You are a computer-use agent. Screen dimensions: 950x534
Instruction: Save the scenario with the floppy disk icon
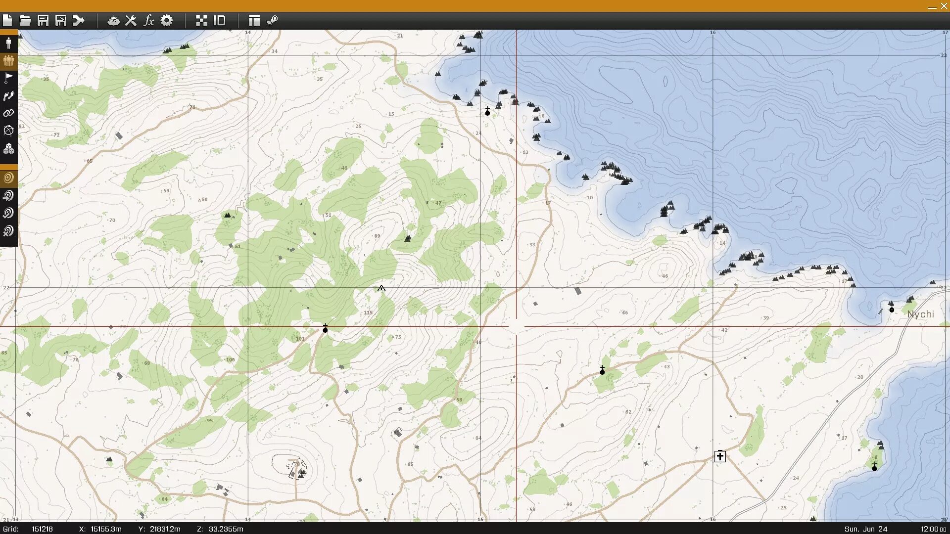tap(43, 20)
